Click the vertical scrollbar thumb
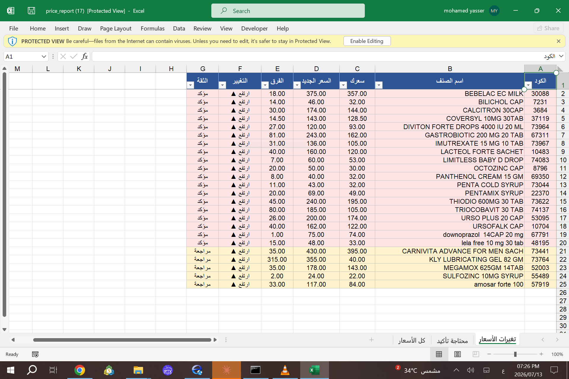The height and width of the screenshot is (379, 569). point(4,195)
